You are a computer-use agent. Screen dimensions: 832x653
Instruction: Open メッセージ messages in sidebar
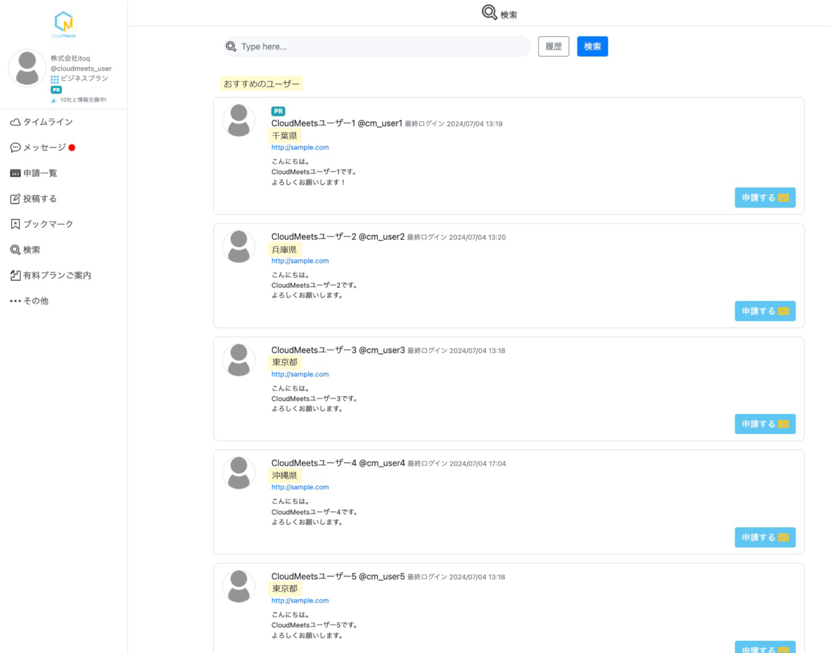[43, 148]
